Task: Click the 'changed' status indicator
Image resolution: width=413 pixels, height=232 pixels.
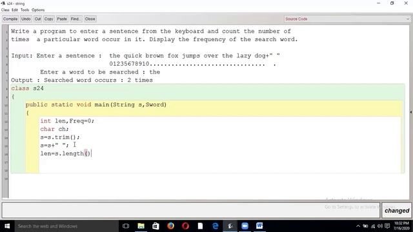Action: [397, 211]
